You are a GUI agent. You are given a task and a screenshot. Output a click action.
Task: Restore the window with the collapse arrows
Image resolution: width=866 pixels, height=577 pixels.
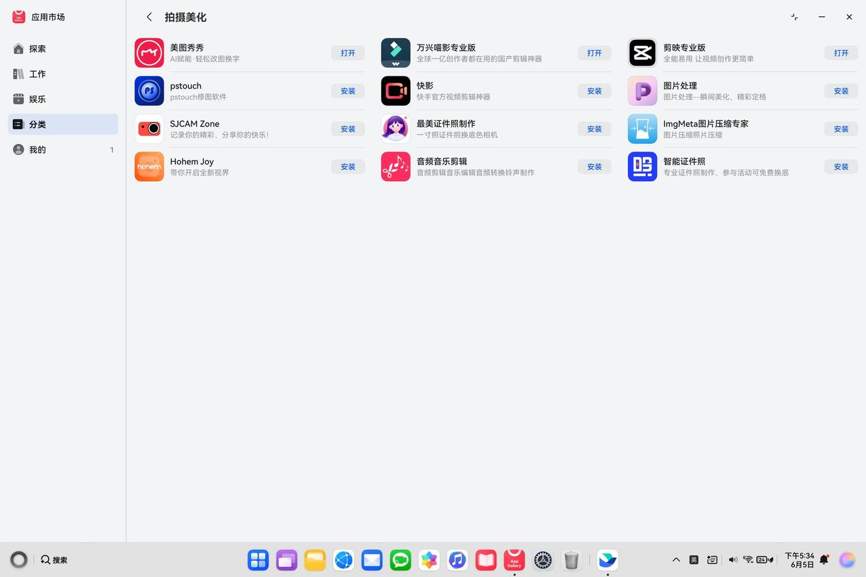(x=794, y=17)
